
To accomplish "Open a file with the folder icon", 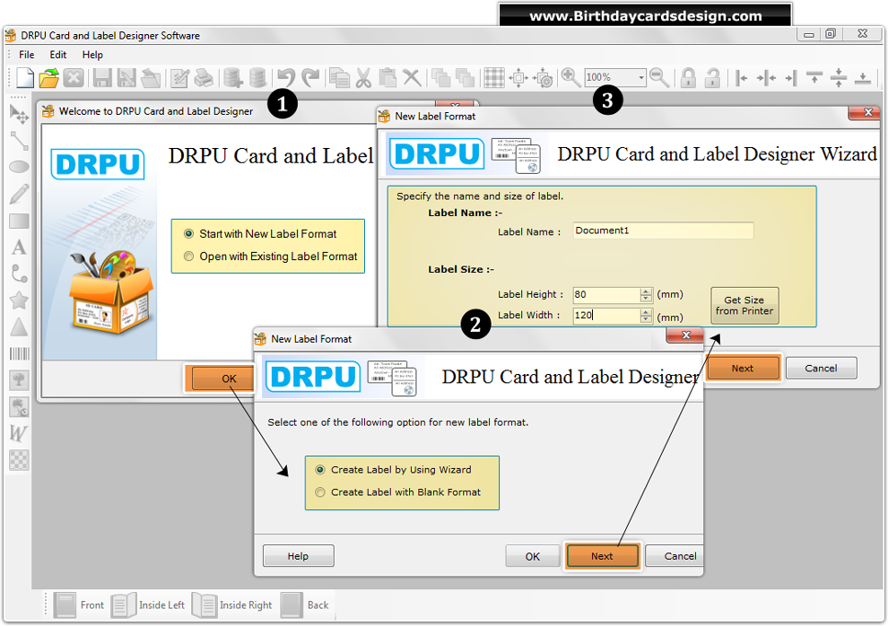I will [49, 77].
